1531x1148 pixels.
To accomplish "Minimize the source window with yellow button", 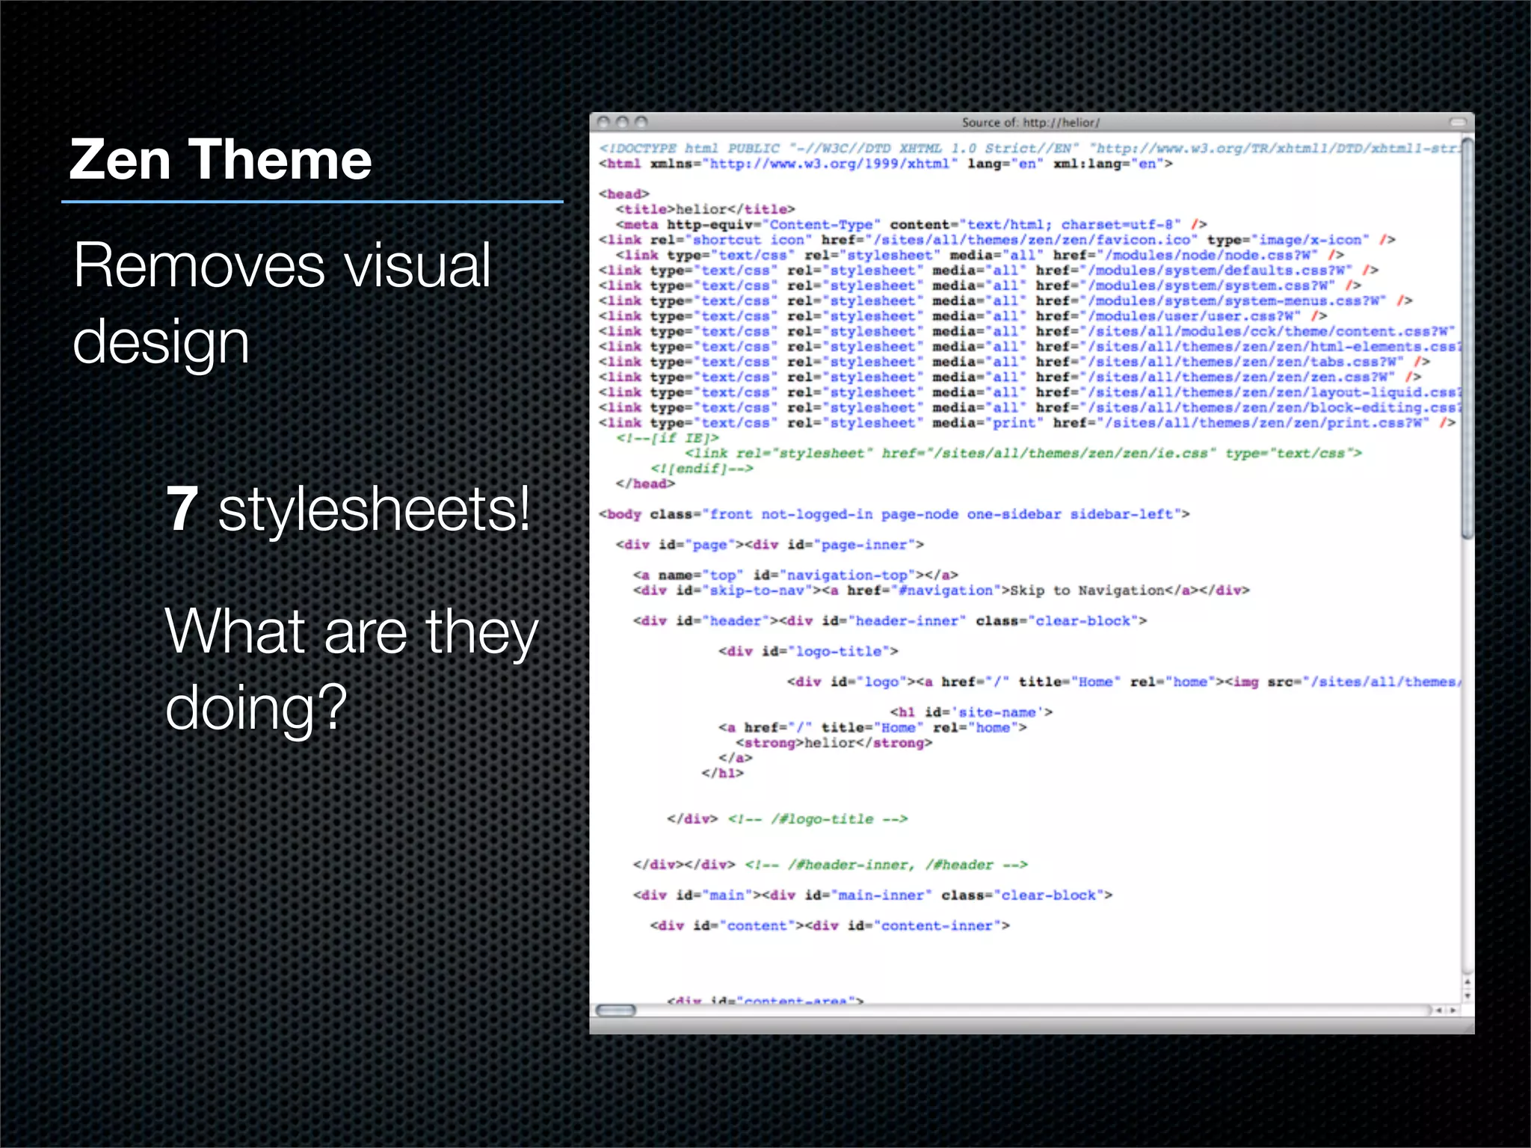I will 623,121.
